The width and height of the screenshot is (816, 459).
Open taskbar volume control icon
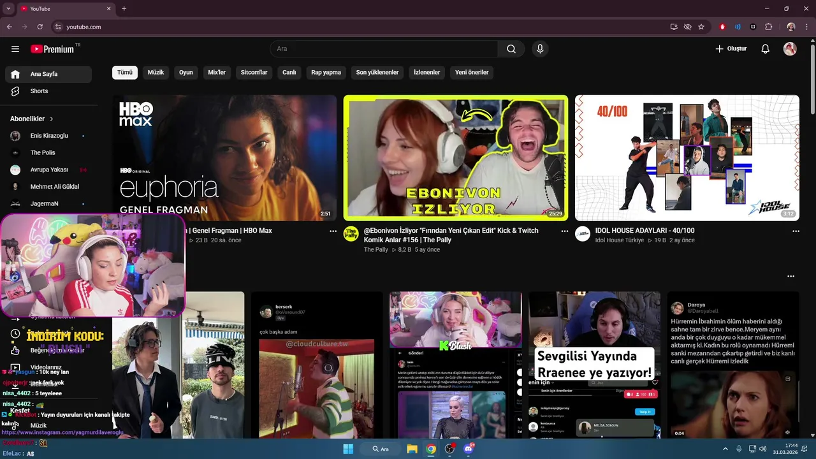[x=763, y=449]
